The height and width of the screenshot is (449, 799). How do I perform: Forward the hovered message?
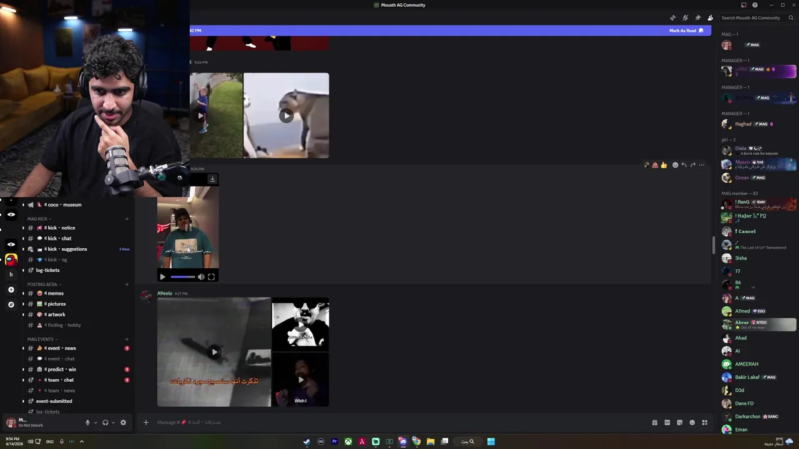[693, 165]
